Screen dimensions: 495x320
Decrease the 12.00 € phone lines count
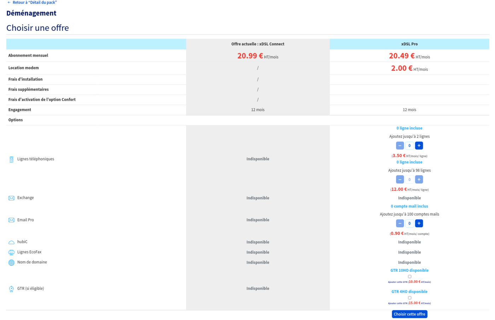pyautogui.click(x=400, y=179)
